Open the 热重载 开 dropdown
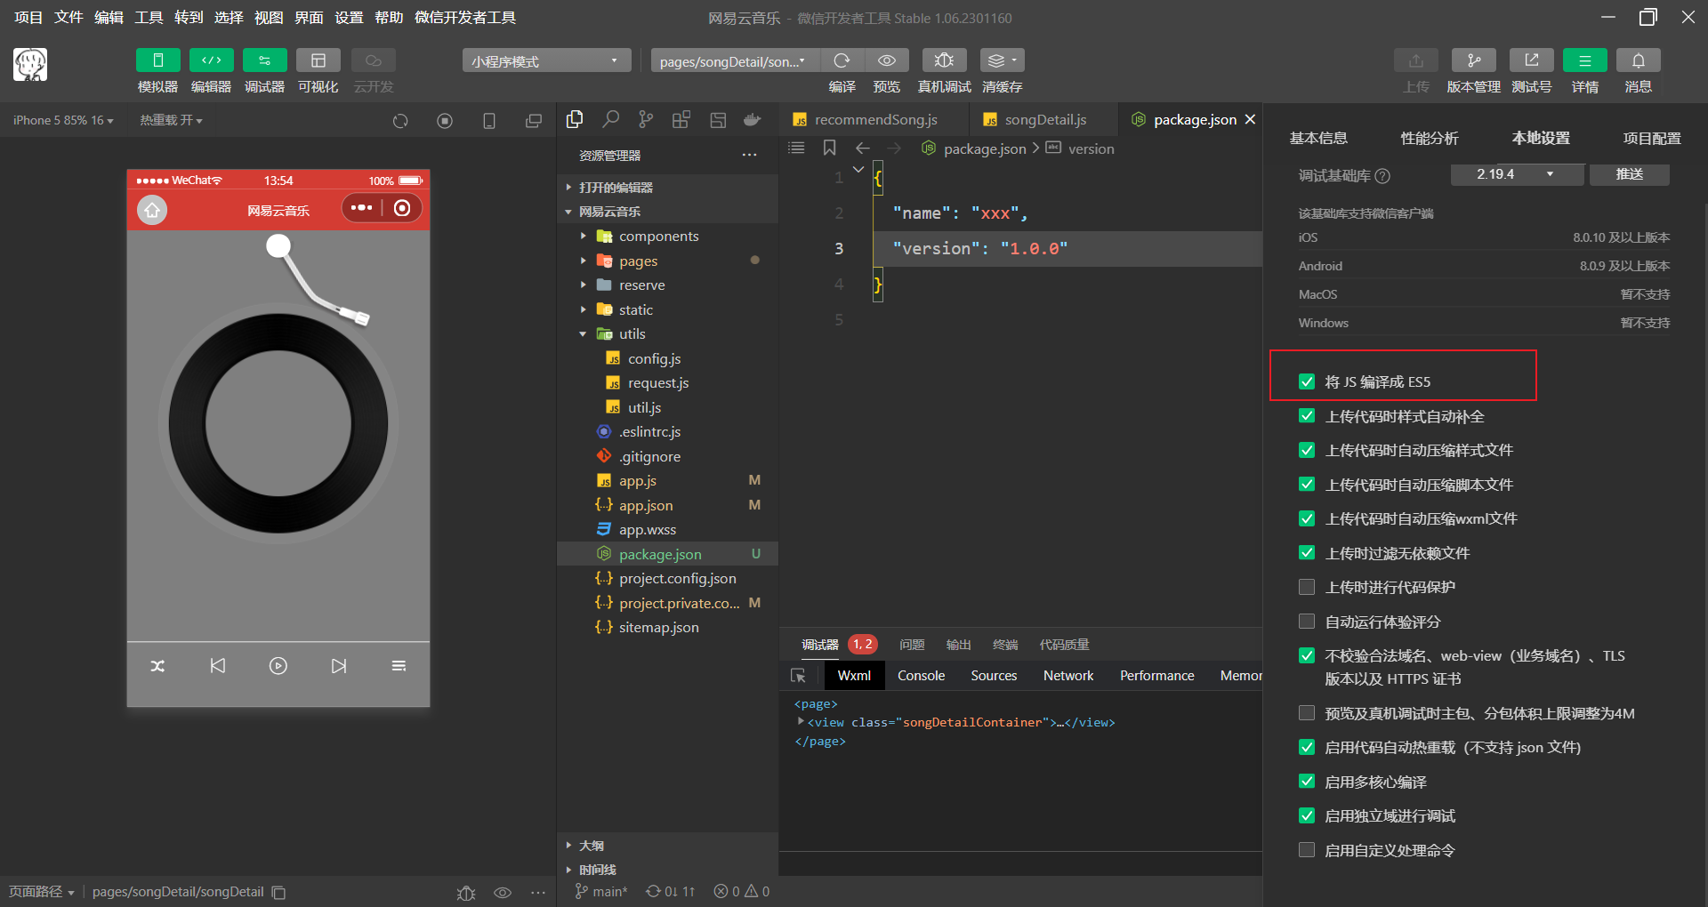Screen dimensions: 1708x907 click(171, 121)
